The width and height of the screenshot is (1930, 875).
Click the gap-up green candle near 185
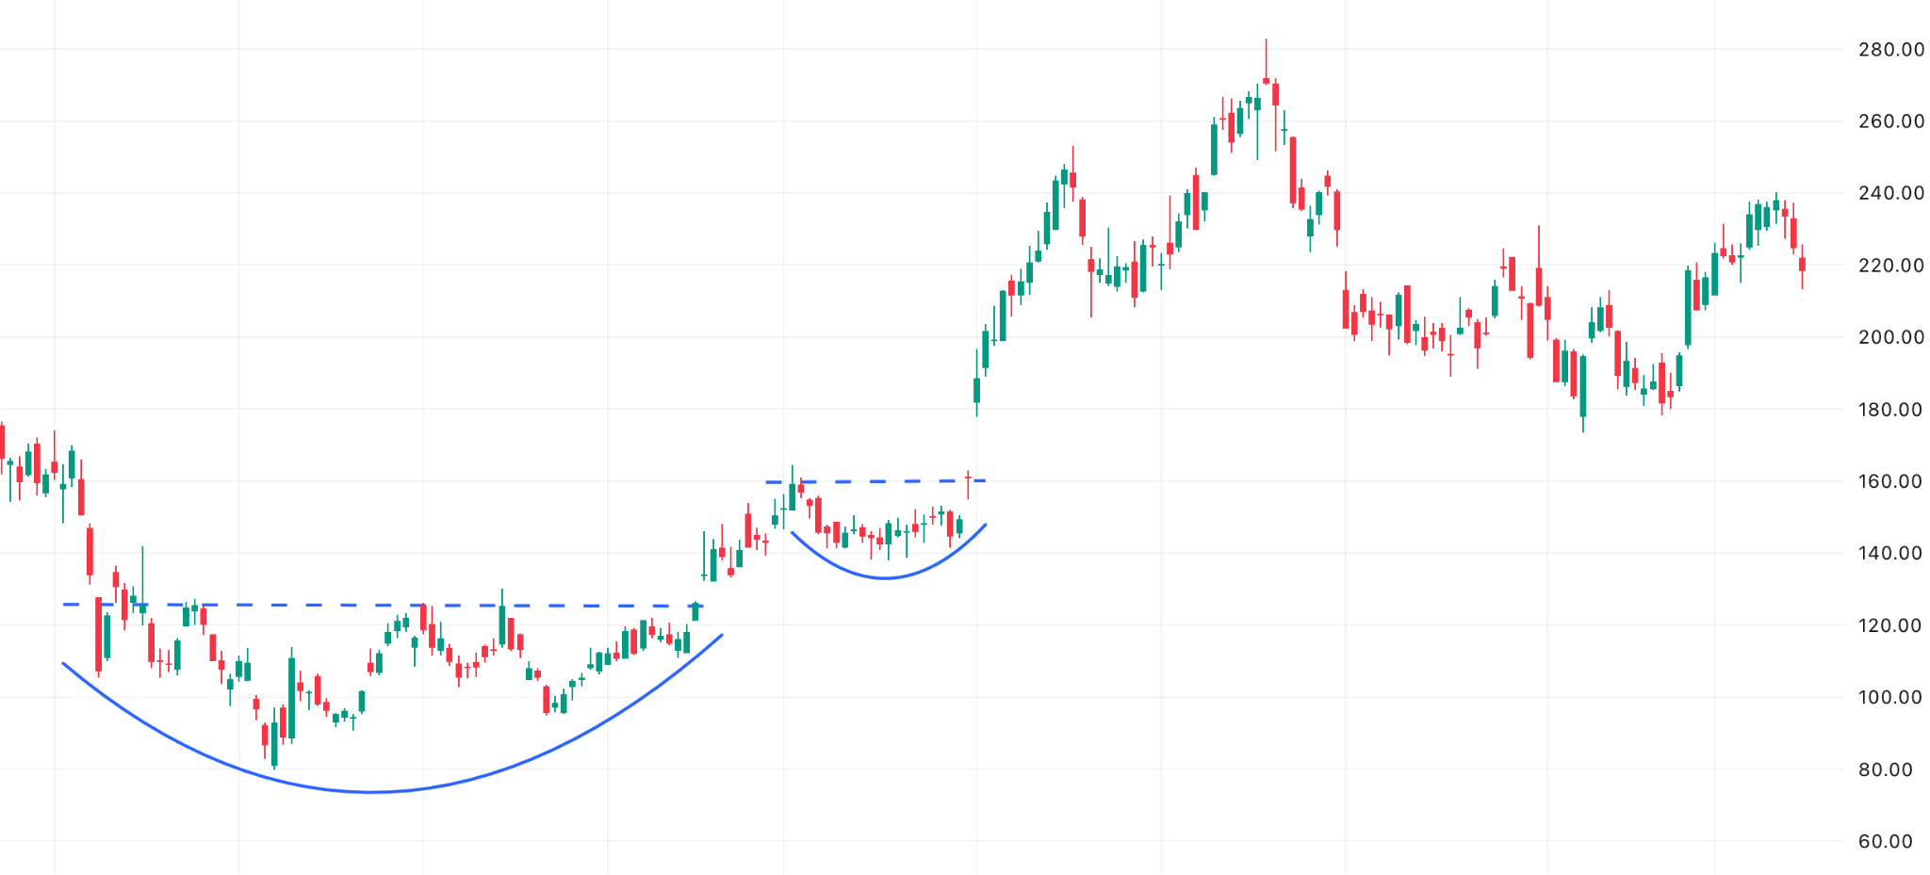click(976, 390)
